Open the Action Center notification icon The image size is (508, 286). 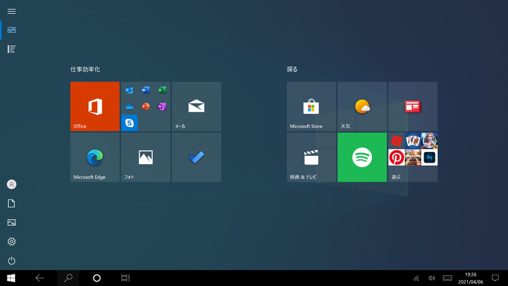click(495, 278)
